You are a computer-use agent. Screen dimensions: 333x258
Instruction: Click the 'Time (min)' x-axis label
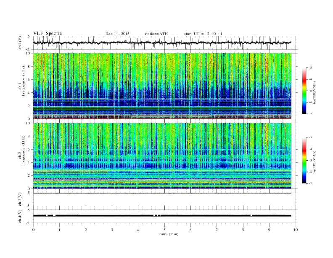pyautogui.click(x=168, y=234)
